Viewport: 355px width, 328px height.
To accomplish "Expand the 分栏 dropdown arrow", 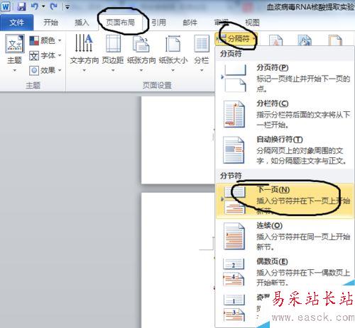I will tap(202, 70).
